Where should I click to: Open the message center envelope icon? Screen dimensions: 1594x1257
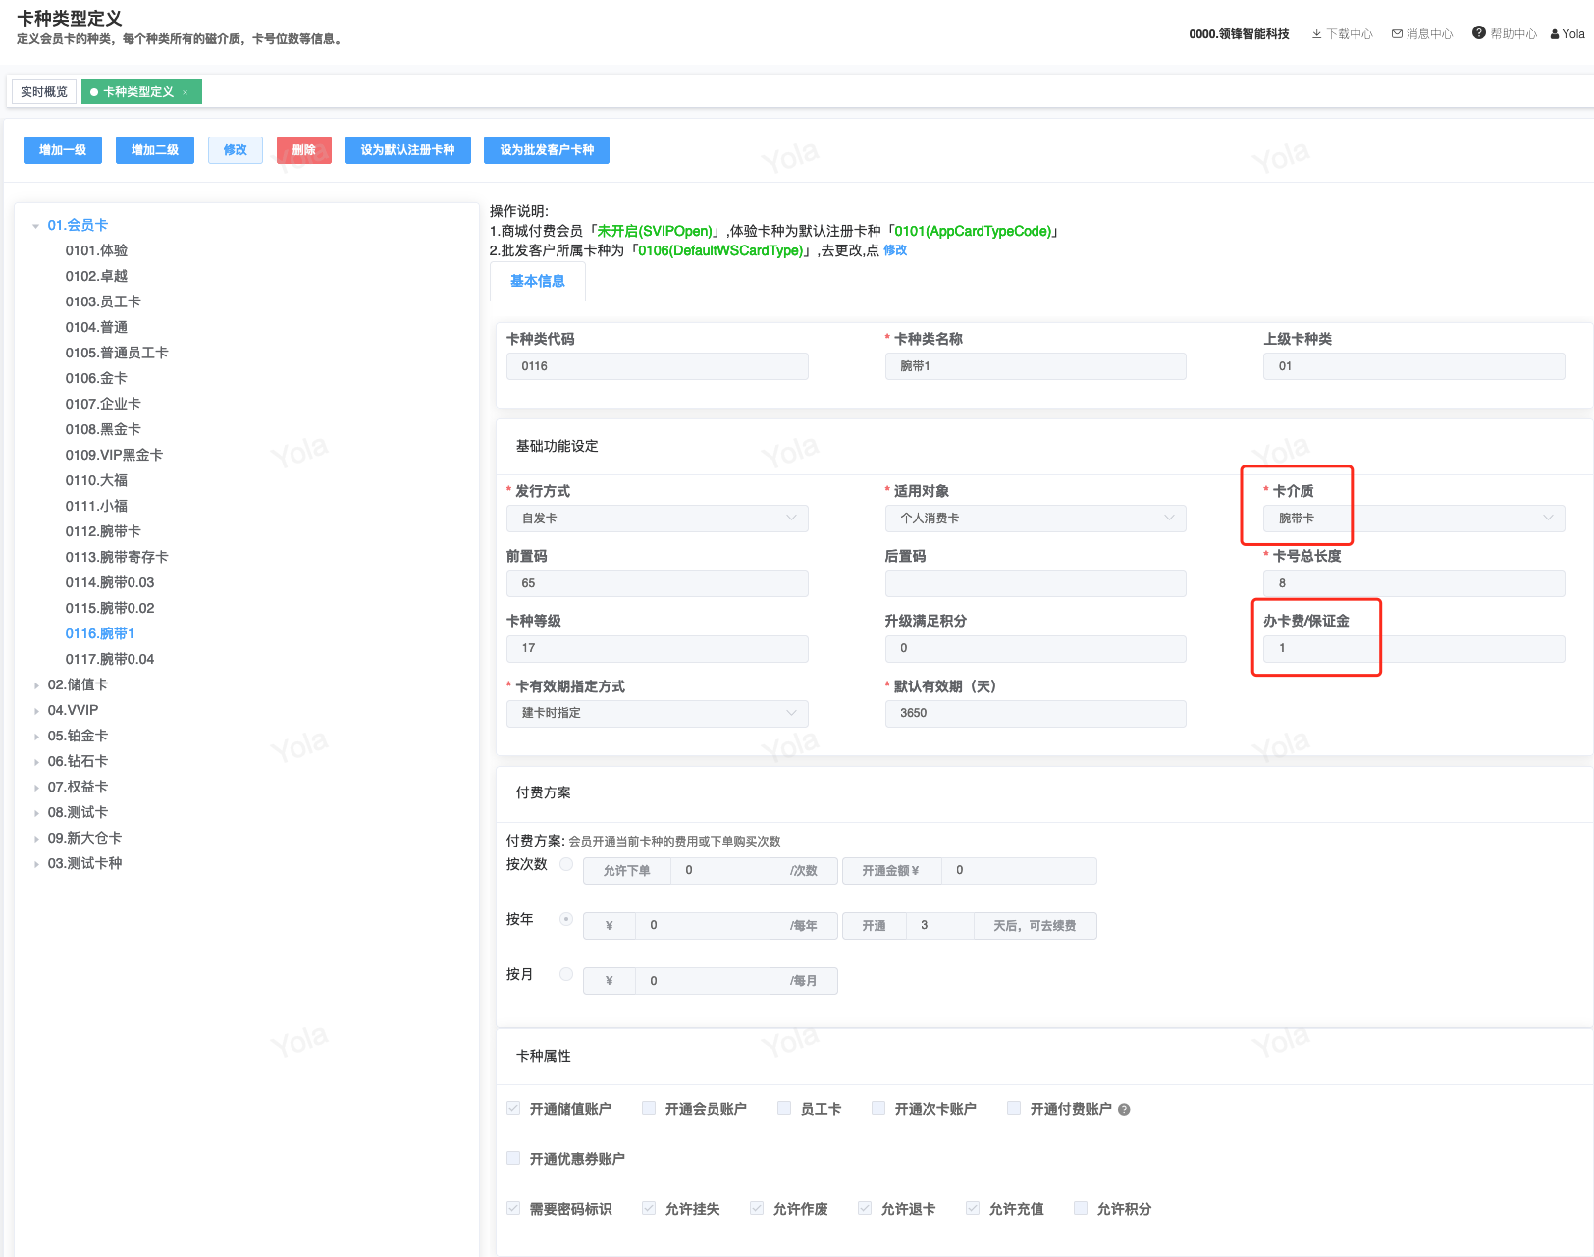click(x=1397, y=34)
